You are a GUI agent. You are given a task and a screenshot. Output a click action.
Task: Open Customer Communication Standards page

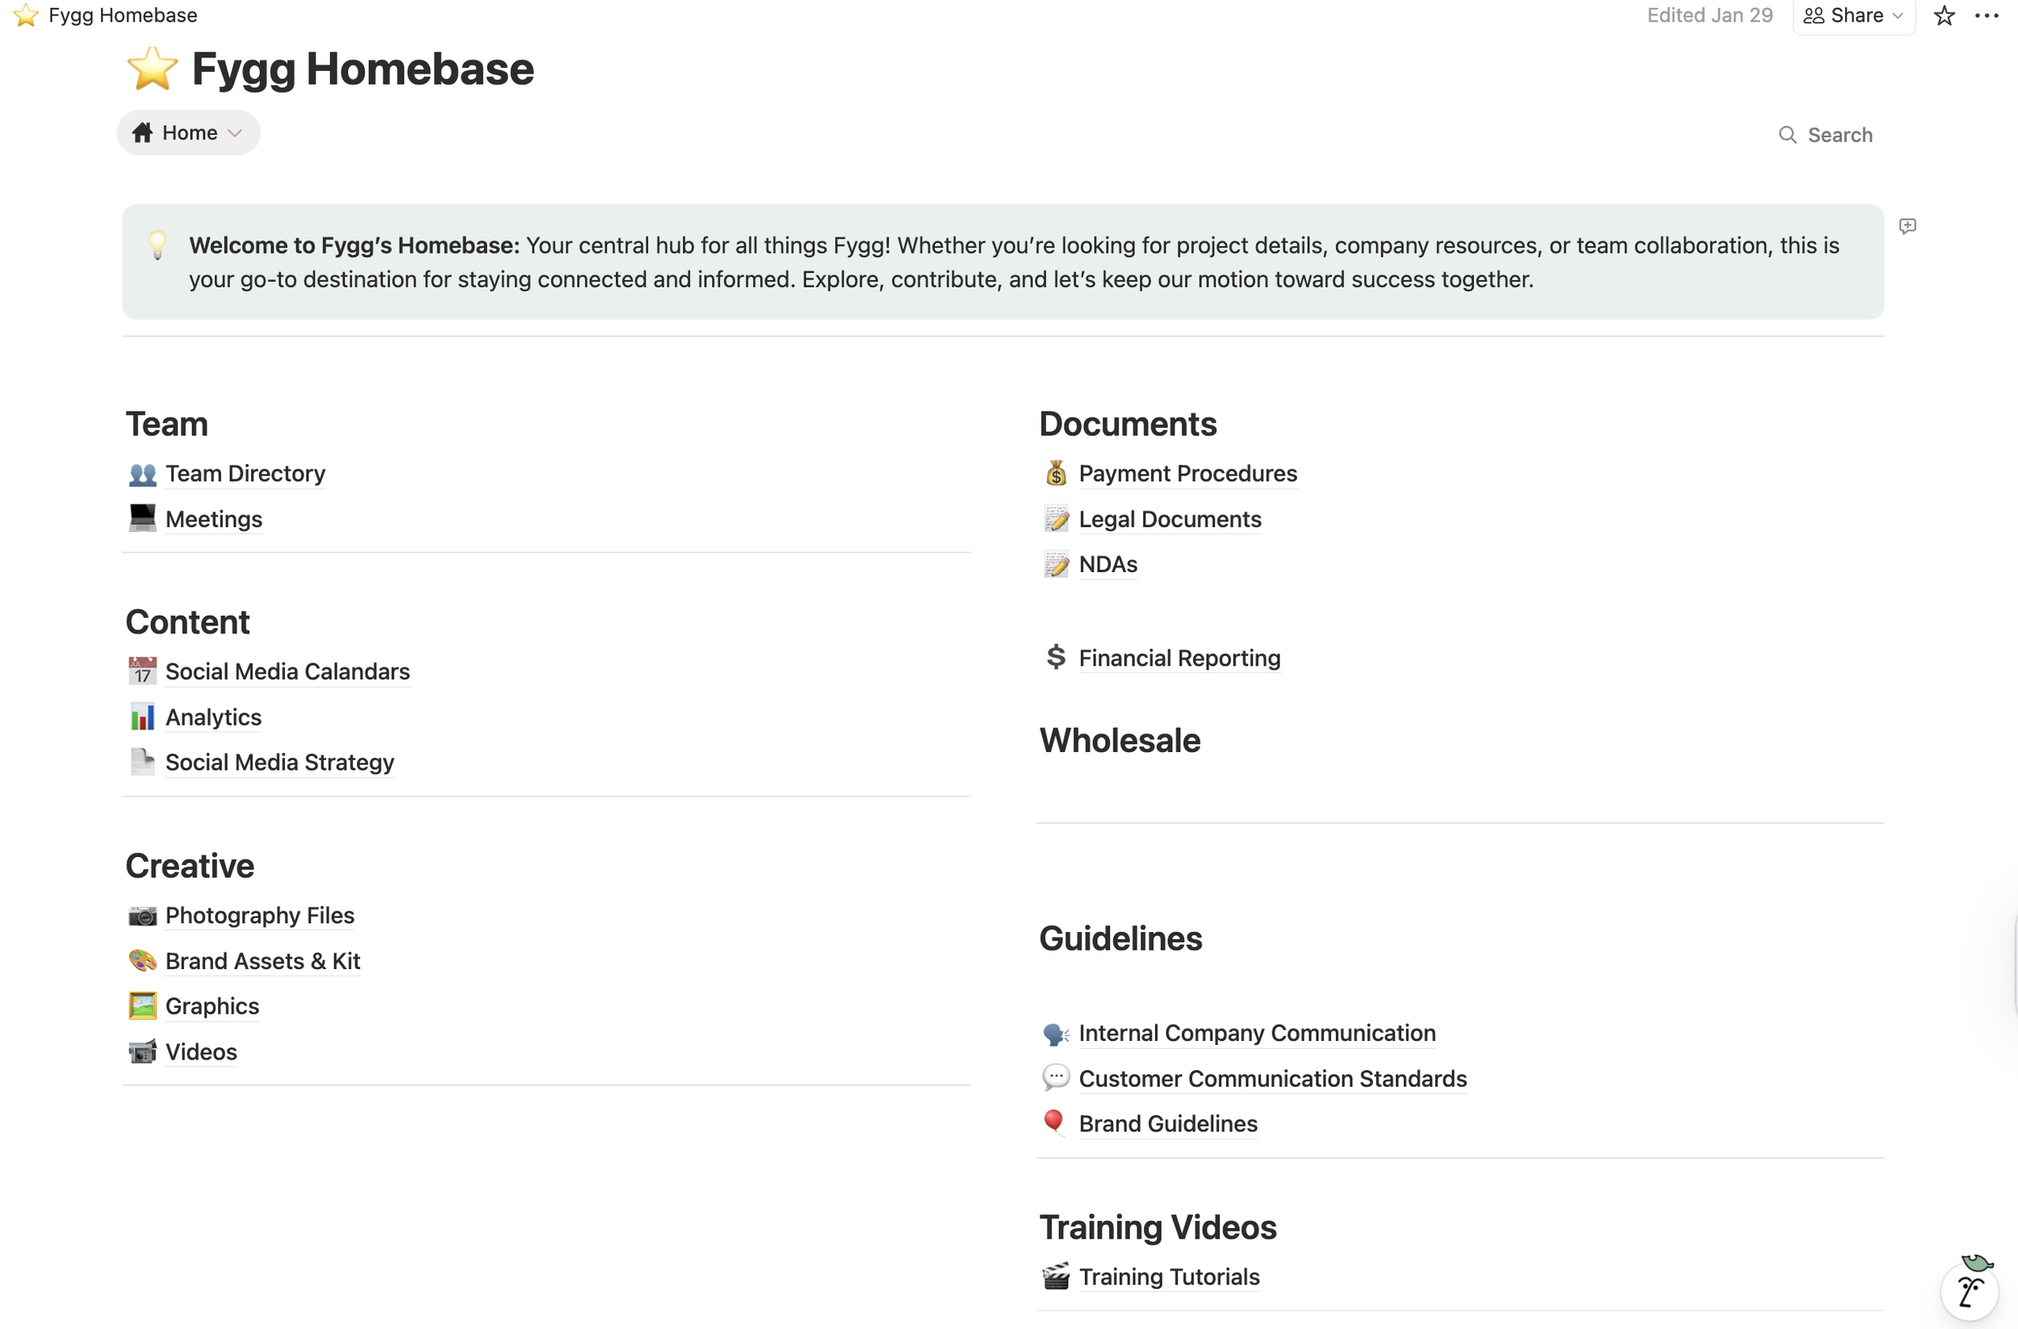(x=1272, y=1079)
